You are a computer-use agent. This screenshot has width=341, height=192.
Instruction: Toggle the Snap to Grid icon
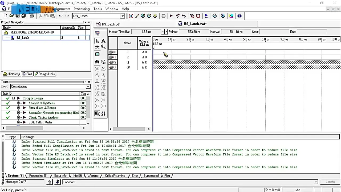click(98, 114)
